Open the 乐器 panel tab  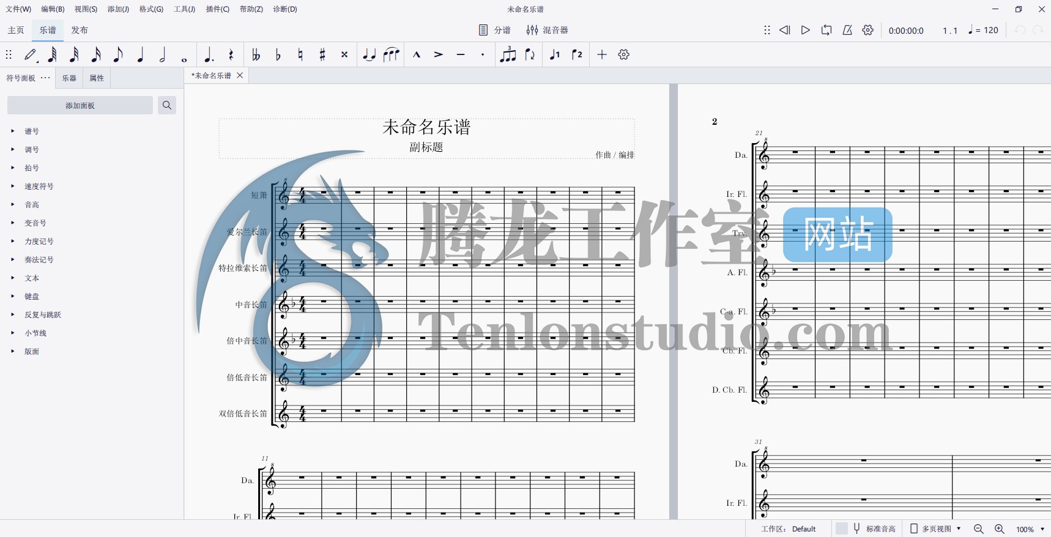[x=69, y=78]
